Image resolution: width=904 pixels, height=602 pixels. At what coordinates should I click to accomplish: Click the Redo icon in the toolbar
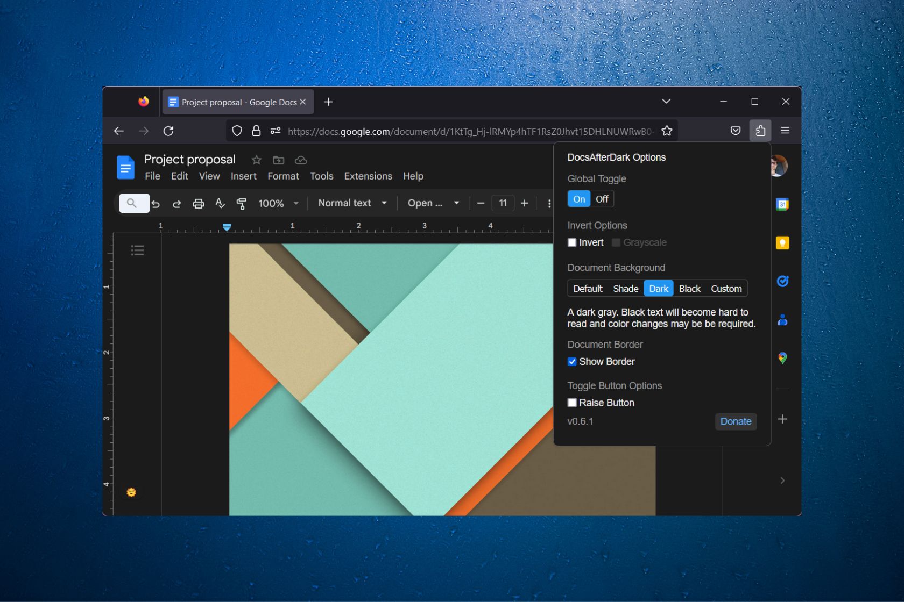point(177,203)
